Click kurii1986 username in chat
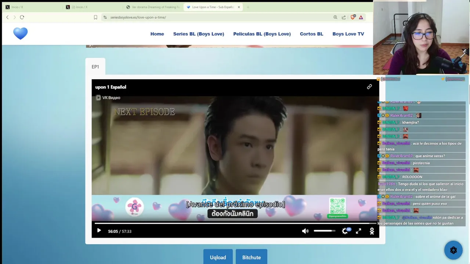This screenshot has width=470, height=264. click(387, 184)
